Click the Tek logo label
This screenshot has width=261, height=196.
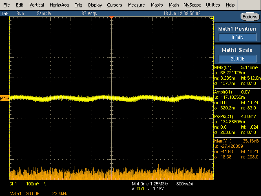click(4, 13)
